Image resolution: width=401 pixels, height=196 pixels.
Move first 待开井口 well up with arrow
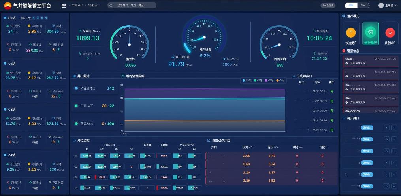tap(386, 128)
